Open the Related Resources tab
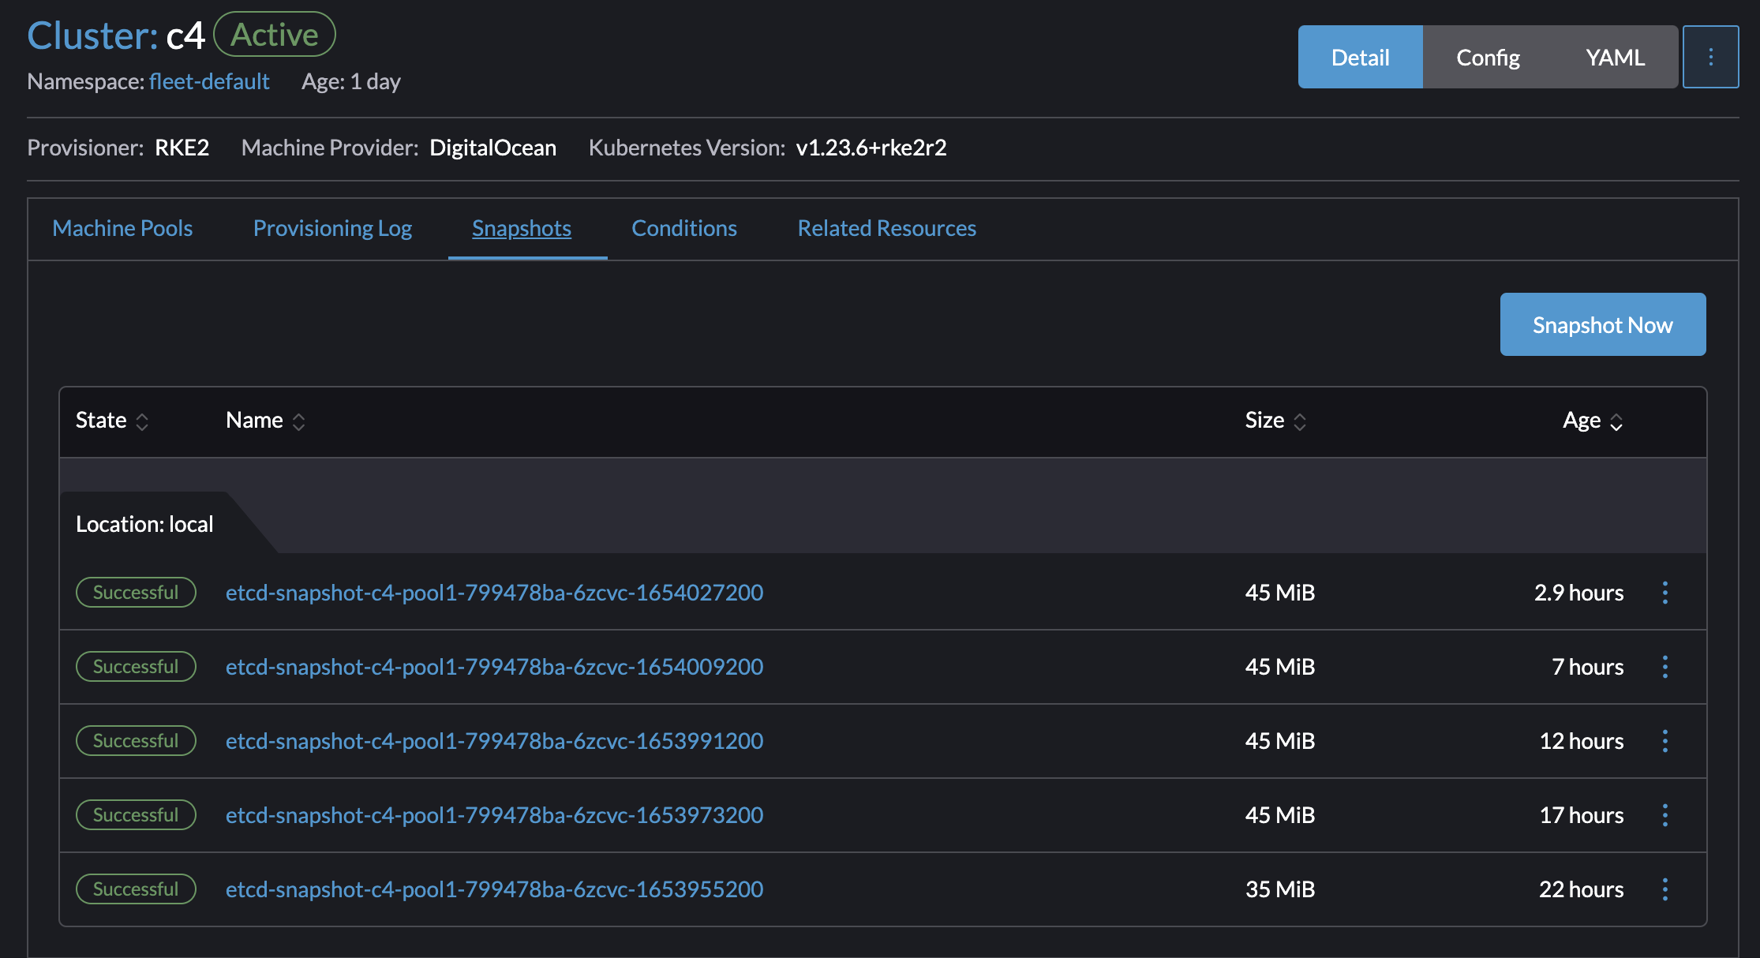The image size is (1760, 958). (886, 228)
